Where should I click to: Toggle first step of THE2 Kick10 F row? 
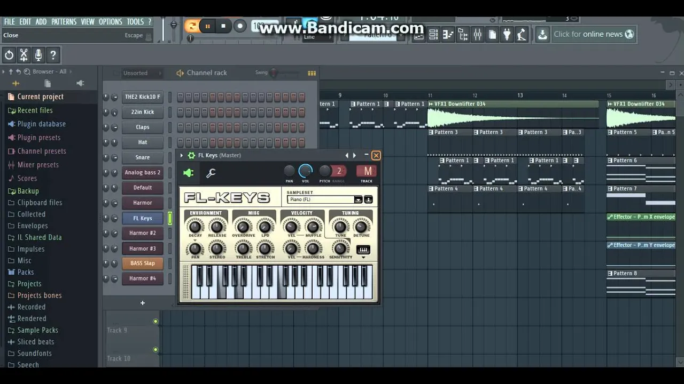(x=180, y=97)
